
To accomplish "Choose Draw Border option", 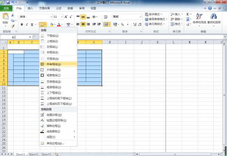I will pyautogui.click(x=58, y=115).
